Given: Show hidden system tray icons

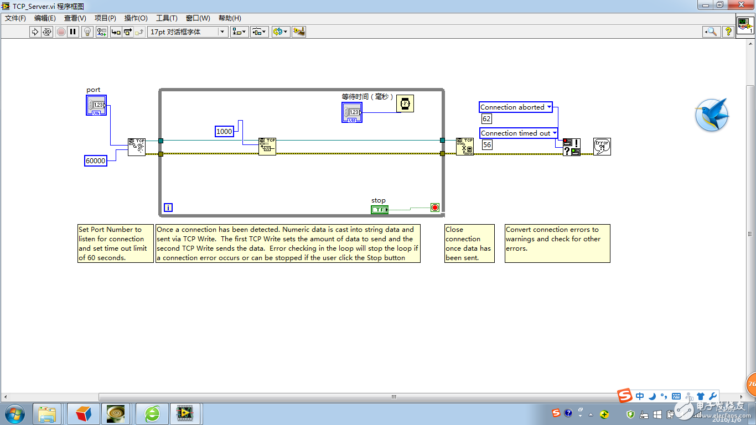Looking at the screenshot, I should point(592,414).
